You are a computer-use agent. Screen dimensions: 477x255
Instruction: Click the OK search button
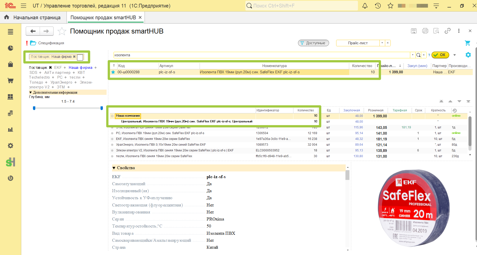point(440,55)
